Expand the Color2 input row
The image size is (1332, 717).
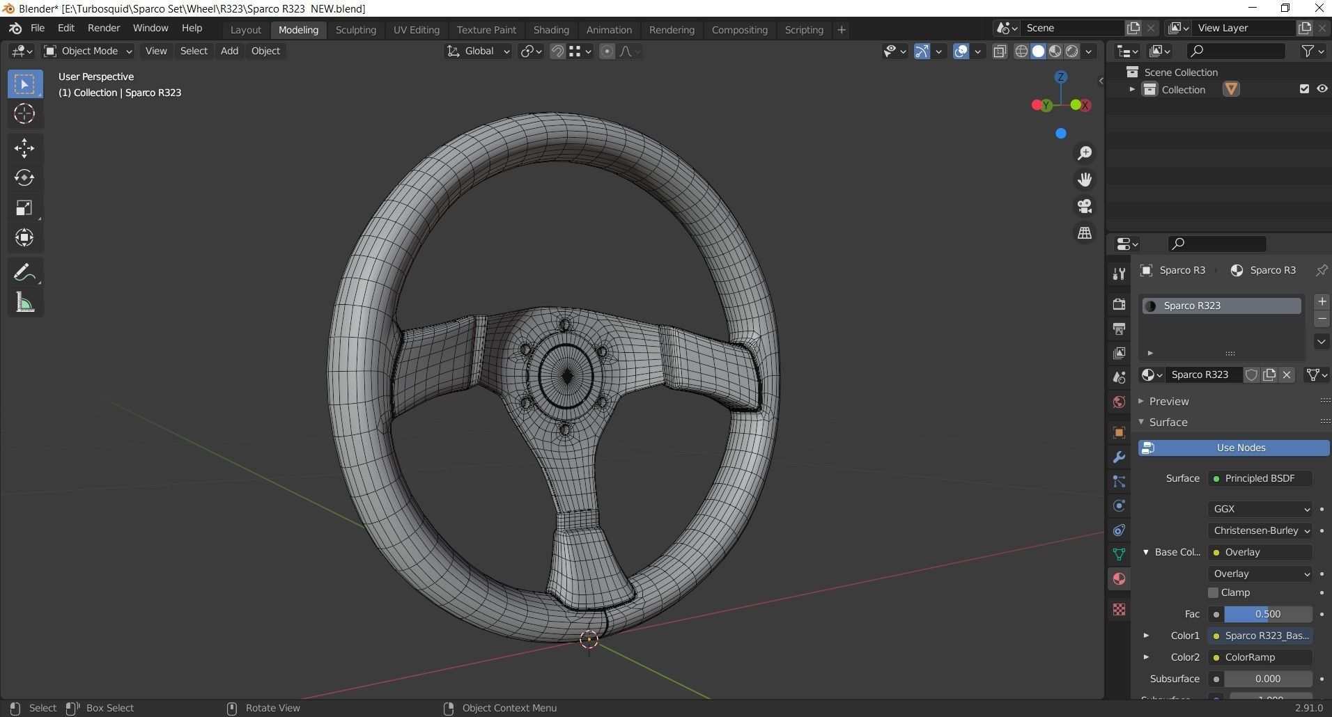[x=1146, y=657]
